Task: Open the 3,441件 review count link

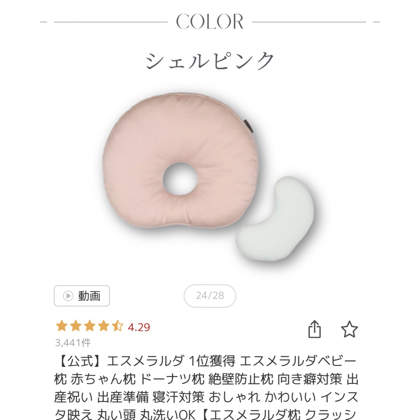Action: click(x=73, y=343)
